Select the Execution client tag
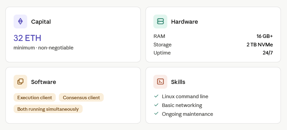This screenshot has height=130, width=287. [35, 97]
